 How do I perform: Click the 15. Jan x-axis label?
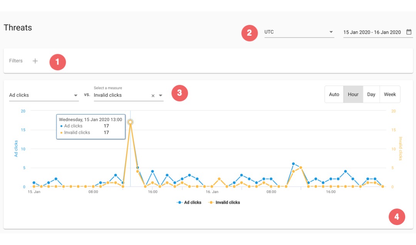click(34, 192)
